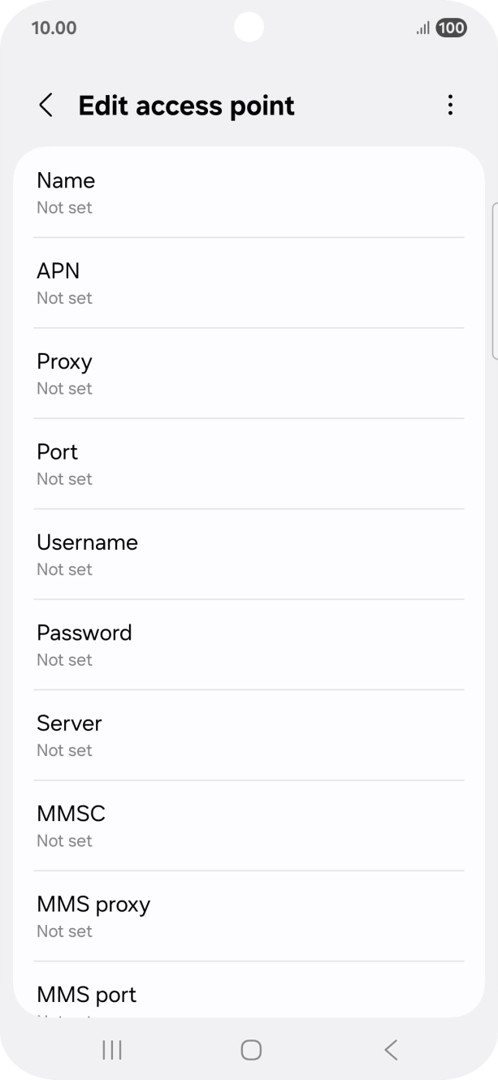Set the Proxy value
This screenshot has width=498, height=1080.
tap(249, 374)
